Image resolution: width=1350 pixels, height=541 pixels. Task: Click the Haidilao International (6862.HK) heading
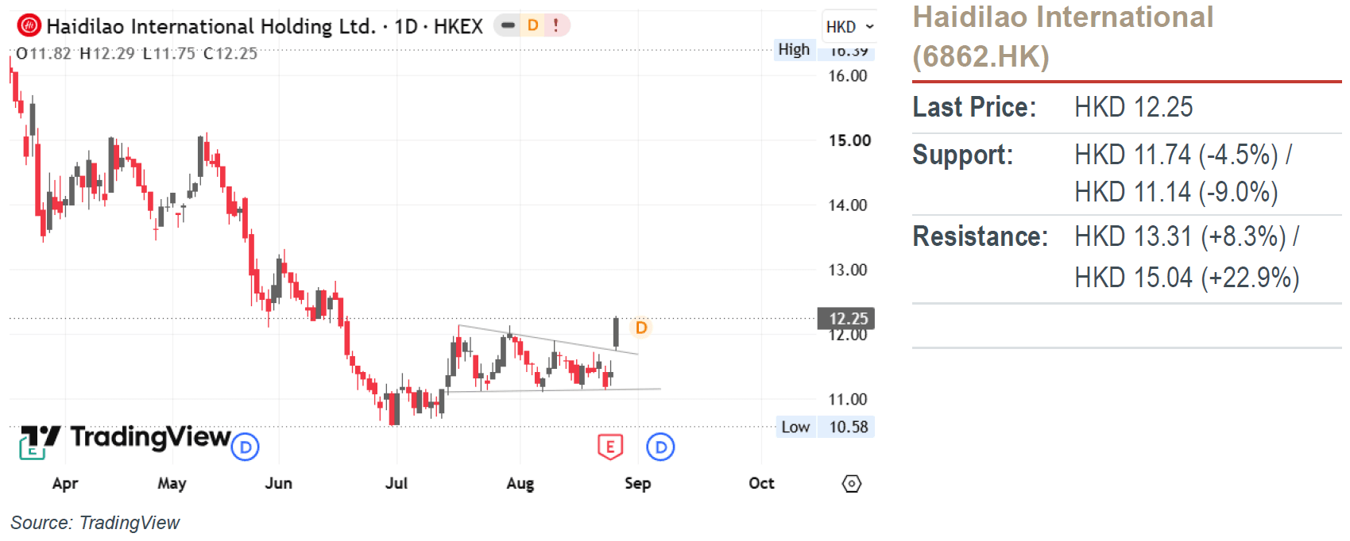[1063, 36]
